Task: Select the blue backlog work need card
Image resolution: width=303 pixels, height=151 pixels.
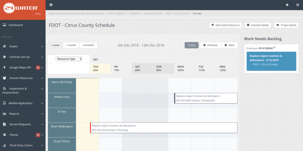Action: [x=271, y=61]
